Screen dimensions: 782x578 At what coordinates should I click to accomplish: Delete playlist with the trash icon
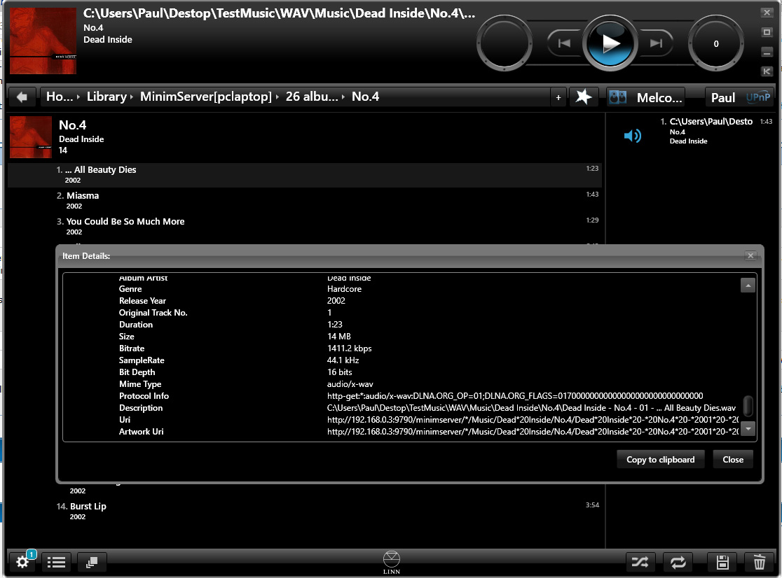(x=759, y=562)
